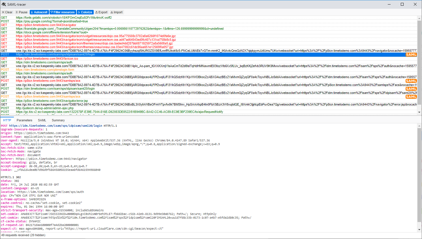Click the SAML badge on the highlighted login request
This screenshot has height=239, width=422.
click(411, 55)
